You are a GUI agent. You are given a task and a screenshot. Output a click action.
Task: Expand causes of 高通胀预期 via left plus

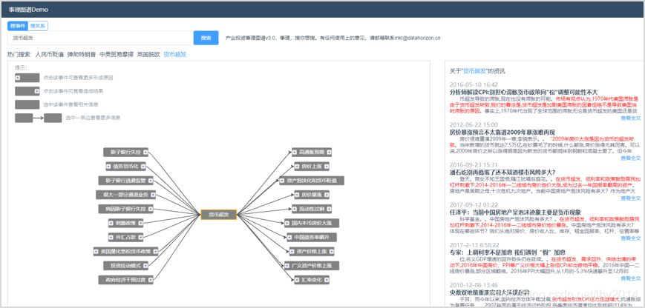295,153
